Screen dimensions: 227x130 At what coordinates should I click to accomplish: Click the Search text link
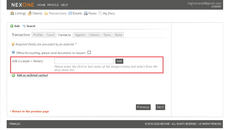click(31, 26)
